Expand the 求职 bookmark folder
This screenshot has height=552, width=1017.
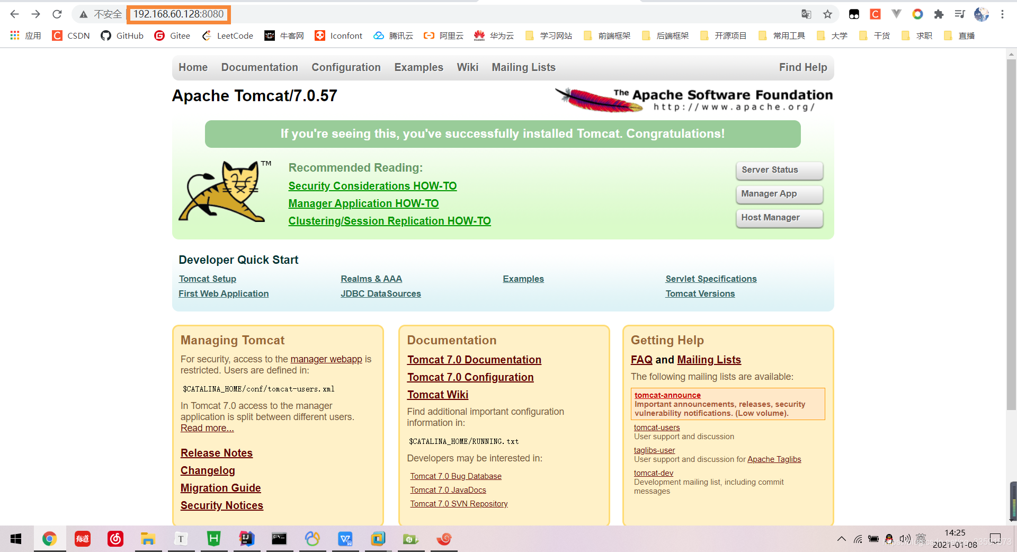pyautogui.click(x=916, y=35)
